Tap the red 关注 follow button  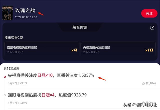[x=149, y=13]
